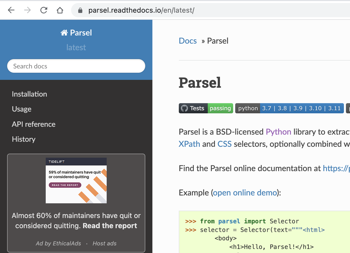Click the 'latest' version text in sidebar

click(76, 47)
